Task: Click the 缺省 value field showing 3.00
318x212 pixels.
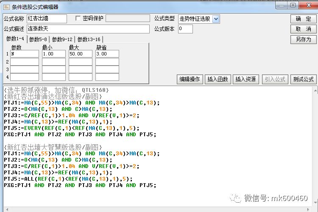Action: click(107, 54)
